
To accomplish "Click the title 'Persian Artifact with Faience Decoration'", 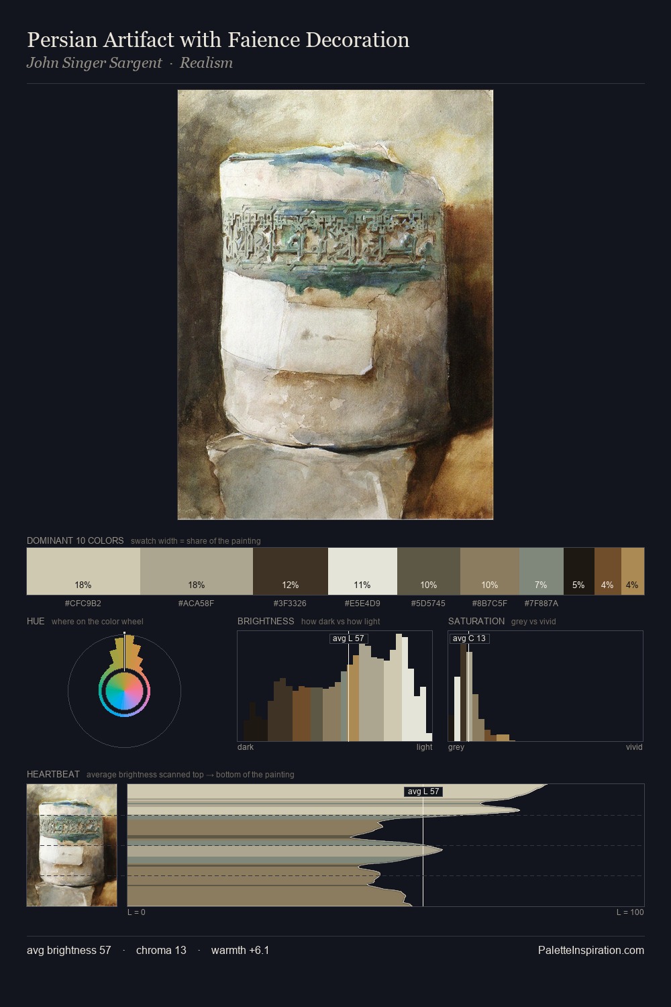I will pos(218,40).
